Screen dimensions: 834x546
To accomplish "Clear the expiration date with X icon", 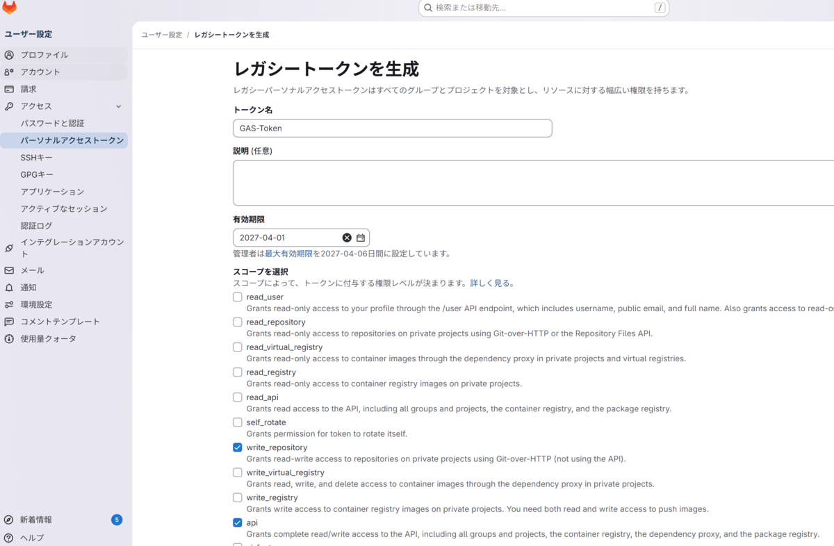I will click(x=347, y=238).
